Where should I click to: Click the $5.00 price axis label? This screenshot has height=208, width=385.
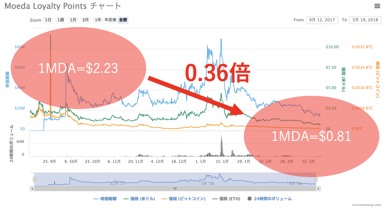pyautogui.click(x=331, y=88)
